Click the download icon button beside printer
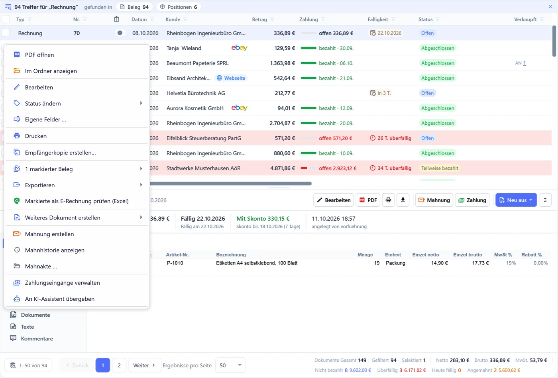The image size is (558, 378). pyautogui.click(x=403, y=200)
